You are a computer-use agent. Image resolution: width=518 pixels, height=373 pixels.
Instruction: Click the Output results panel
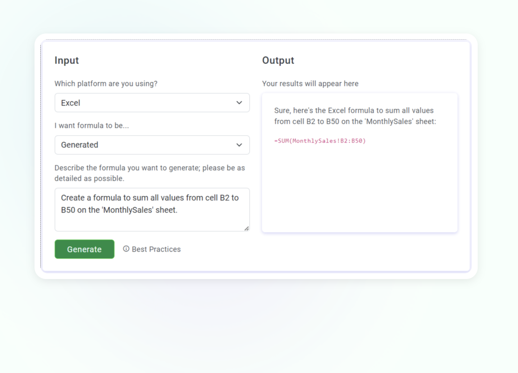(x=360, y=161)
